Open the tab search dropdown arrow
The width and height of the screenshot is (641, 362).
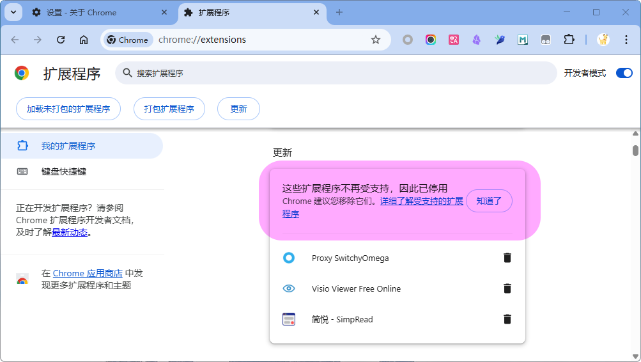tap(13, 12)
